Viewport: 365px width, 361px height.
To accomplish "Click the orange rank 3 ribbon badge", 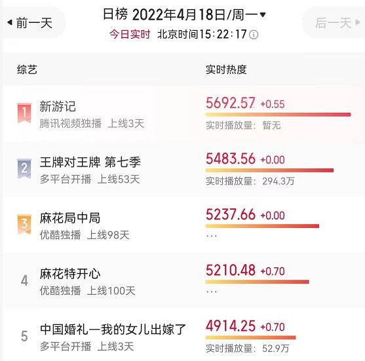I will (x=24, y=224).
